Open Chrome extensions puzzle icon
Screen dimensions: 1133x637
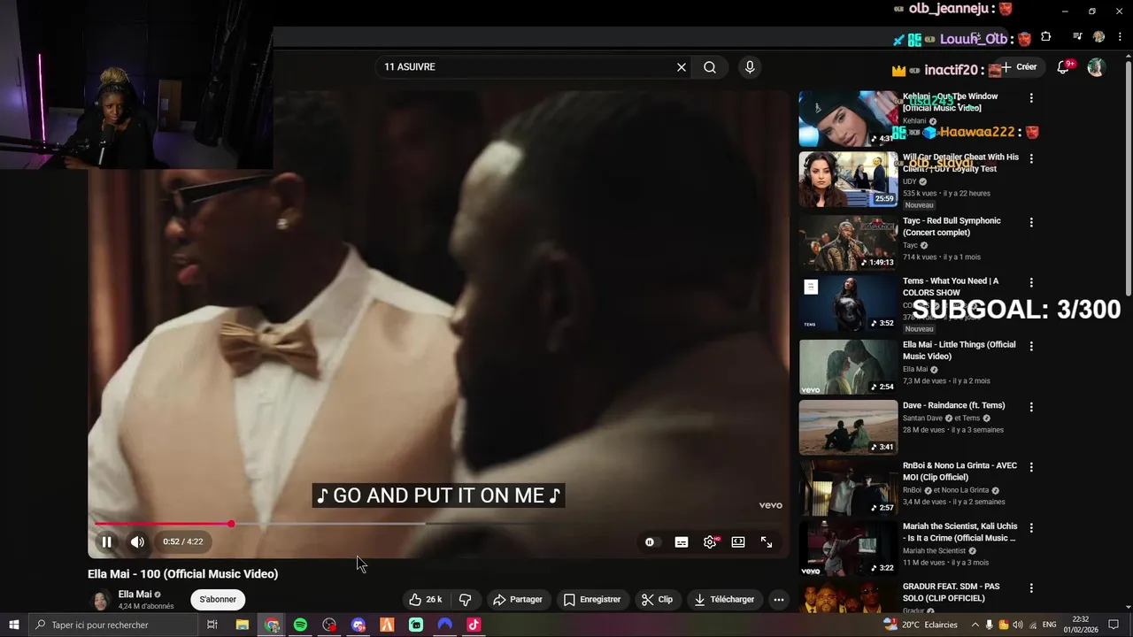pos(1046,37)
